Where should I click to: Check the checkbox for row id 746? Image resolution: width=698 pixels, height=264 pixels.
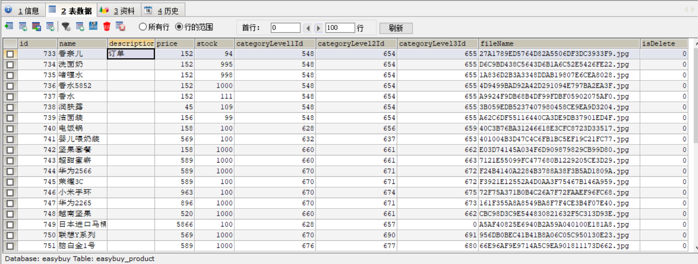10,192
